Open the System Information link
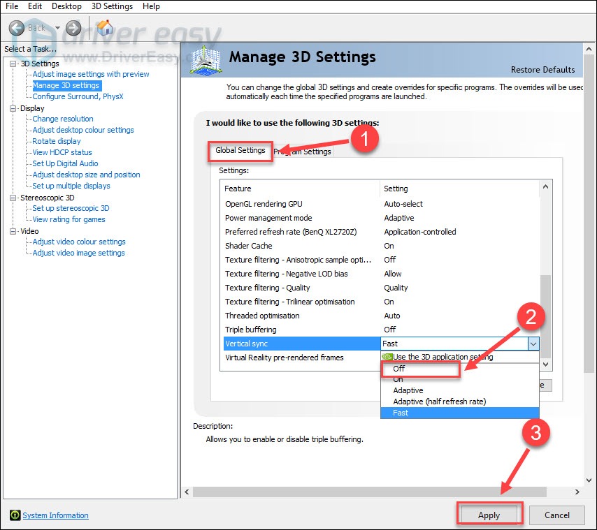Viewport: 597px width, 530px height. coord(55,515)
